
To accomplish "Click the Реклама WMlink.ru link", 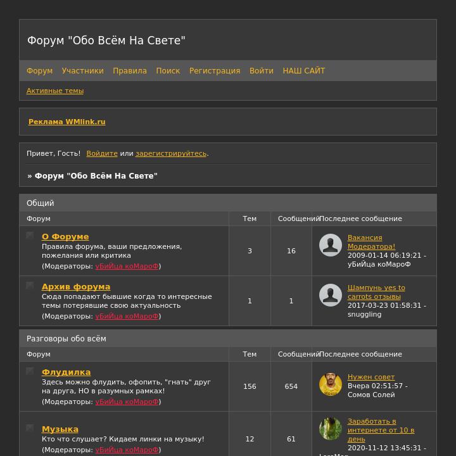I will (67, 122).
